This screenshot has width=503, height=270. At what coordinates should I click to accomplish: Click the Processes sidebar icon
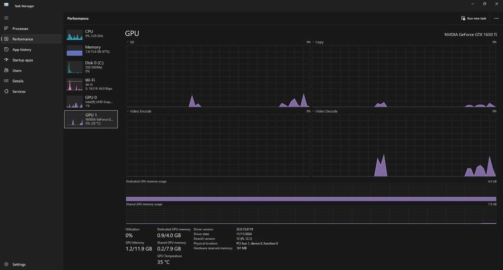point(6,29)
